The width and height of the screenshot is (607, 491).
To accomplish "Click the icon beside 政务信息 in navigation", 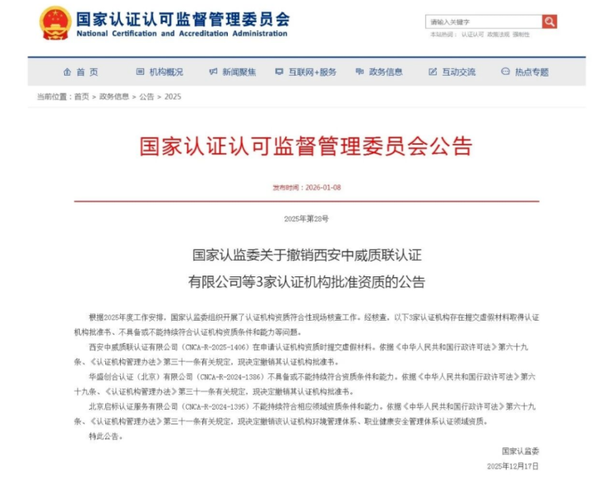I will (x=359, y=72).
